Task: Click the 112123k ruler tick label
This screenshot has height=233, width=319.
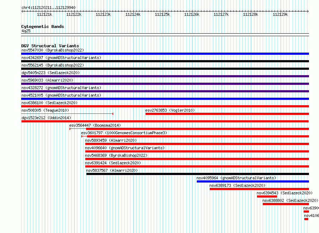Action: pyautogui.click(x=103, y=14)
